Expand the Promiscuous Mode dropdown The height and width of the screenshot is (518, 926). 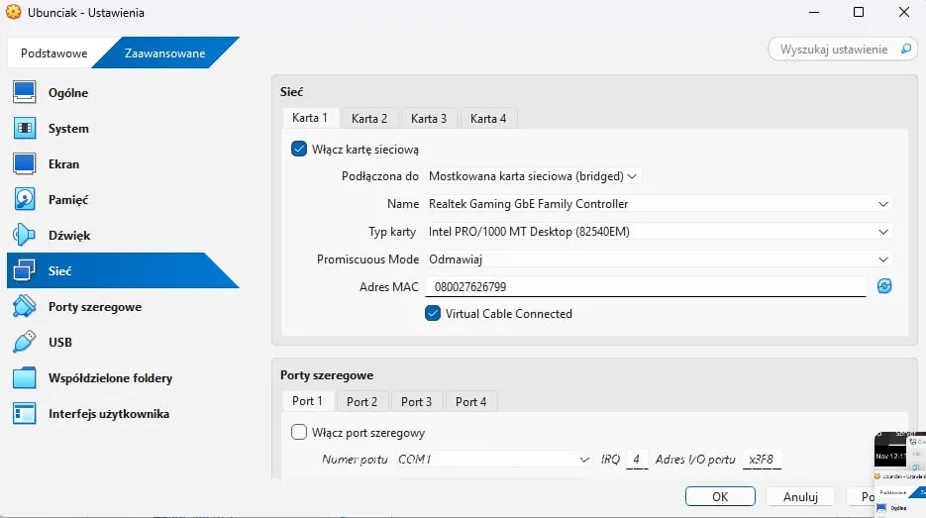(x=659, y=259)
